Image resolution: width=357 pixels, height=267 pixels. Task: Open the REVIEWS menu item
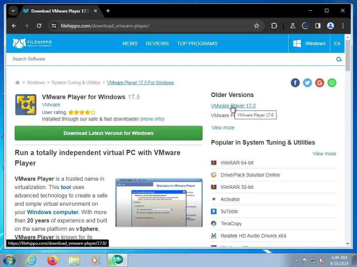[x=157, y=43]
